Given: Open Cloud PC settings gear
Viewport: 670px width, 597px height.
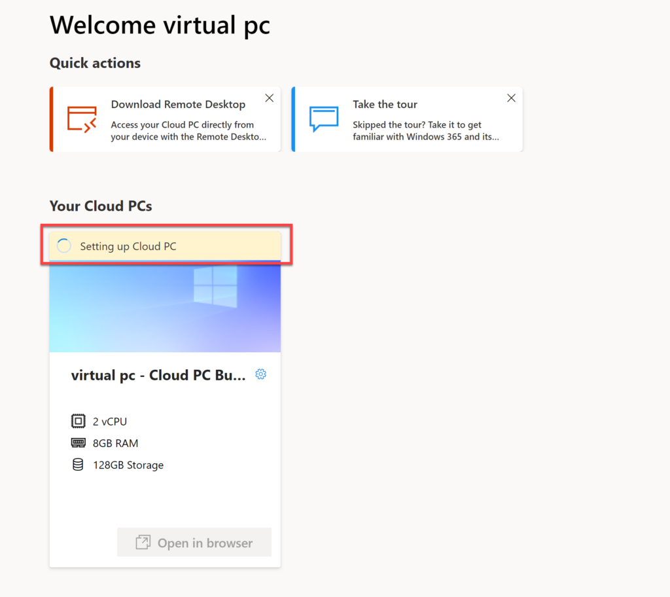Looking at the screenshot, I should pyautogui.click(x=260, y=374).
